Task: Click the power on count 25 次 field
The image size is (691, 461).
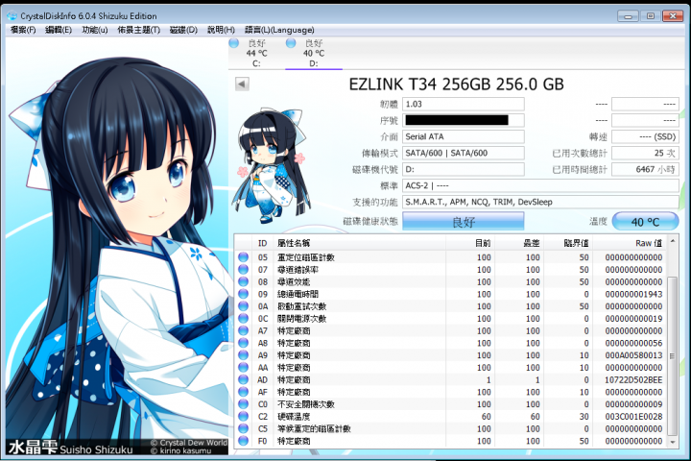Action: (x=645, y=153)
